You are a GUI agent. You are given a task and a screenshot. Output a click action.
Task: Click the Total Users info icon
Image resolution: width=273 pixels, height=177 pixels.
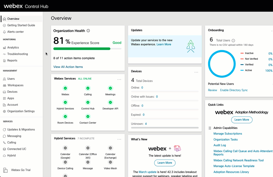pyautogui.click(x=233, y=41)
